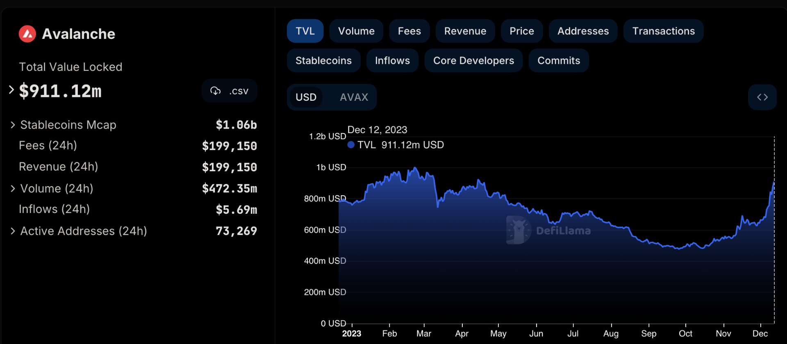Click the Revenue (24h) label
Screen dimensions: 787x344
[59, 167]
